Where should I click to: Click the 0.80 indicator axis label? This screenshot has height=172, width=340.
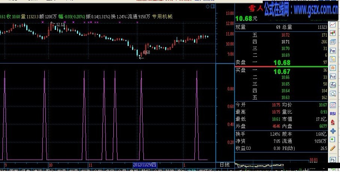231,89
